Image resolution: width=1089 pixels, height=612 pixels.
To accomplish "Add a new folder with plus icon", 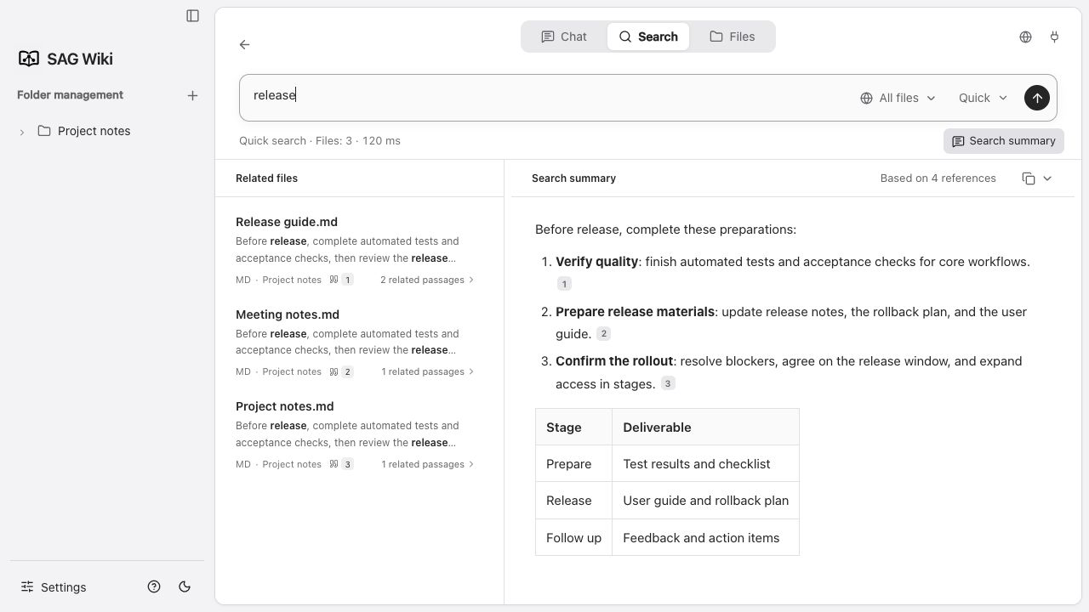I will coord(192,95).
